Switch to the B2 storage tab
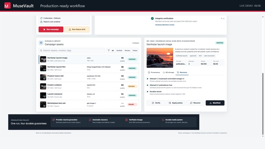Image resolution: width=265 pixels, height=149 pixels. pos(168,72)
